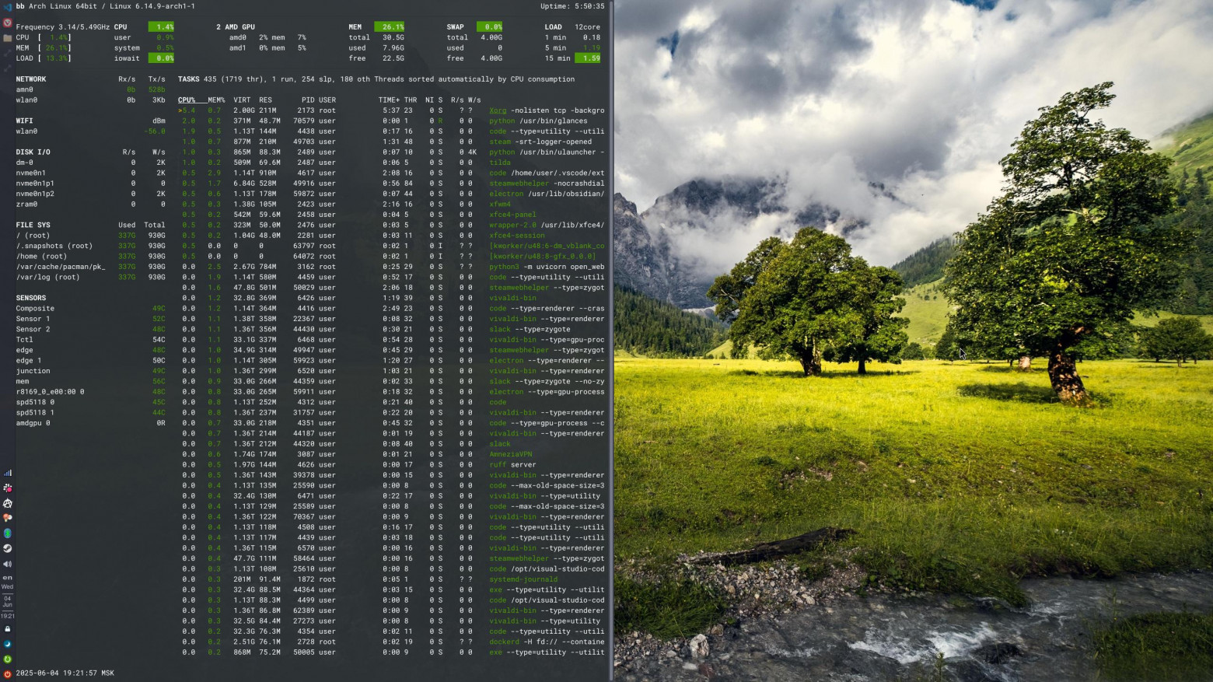Click the 'PID' column header
1213x682 pixels.
[308, 100]
